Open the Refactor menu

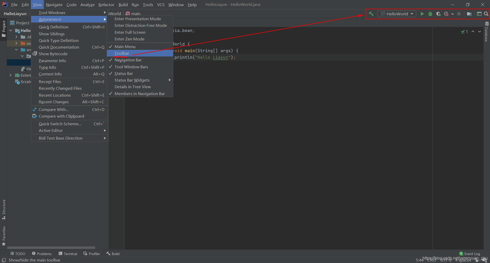(x=106, y=5)
